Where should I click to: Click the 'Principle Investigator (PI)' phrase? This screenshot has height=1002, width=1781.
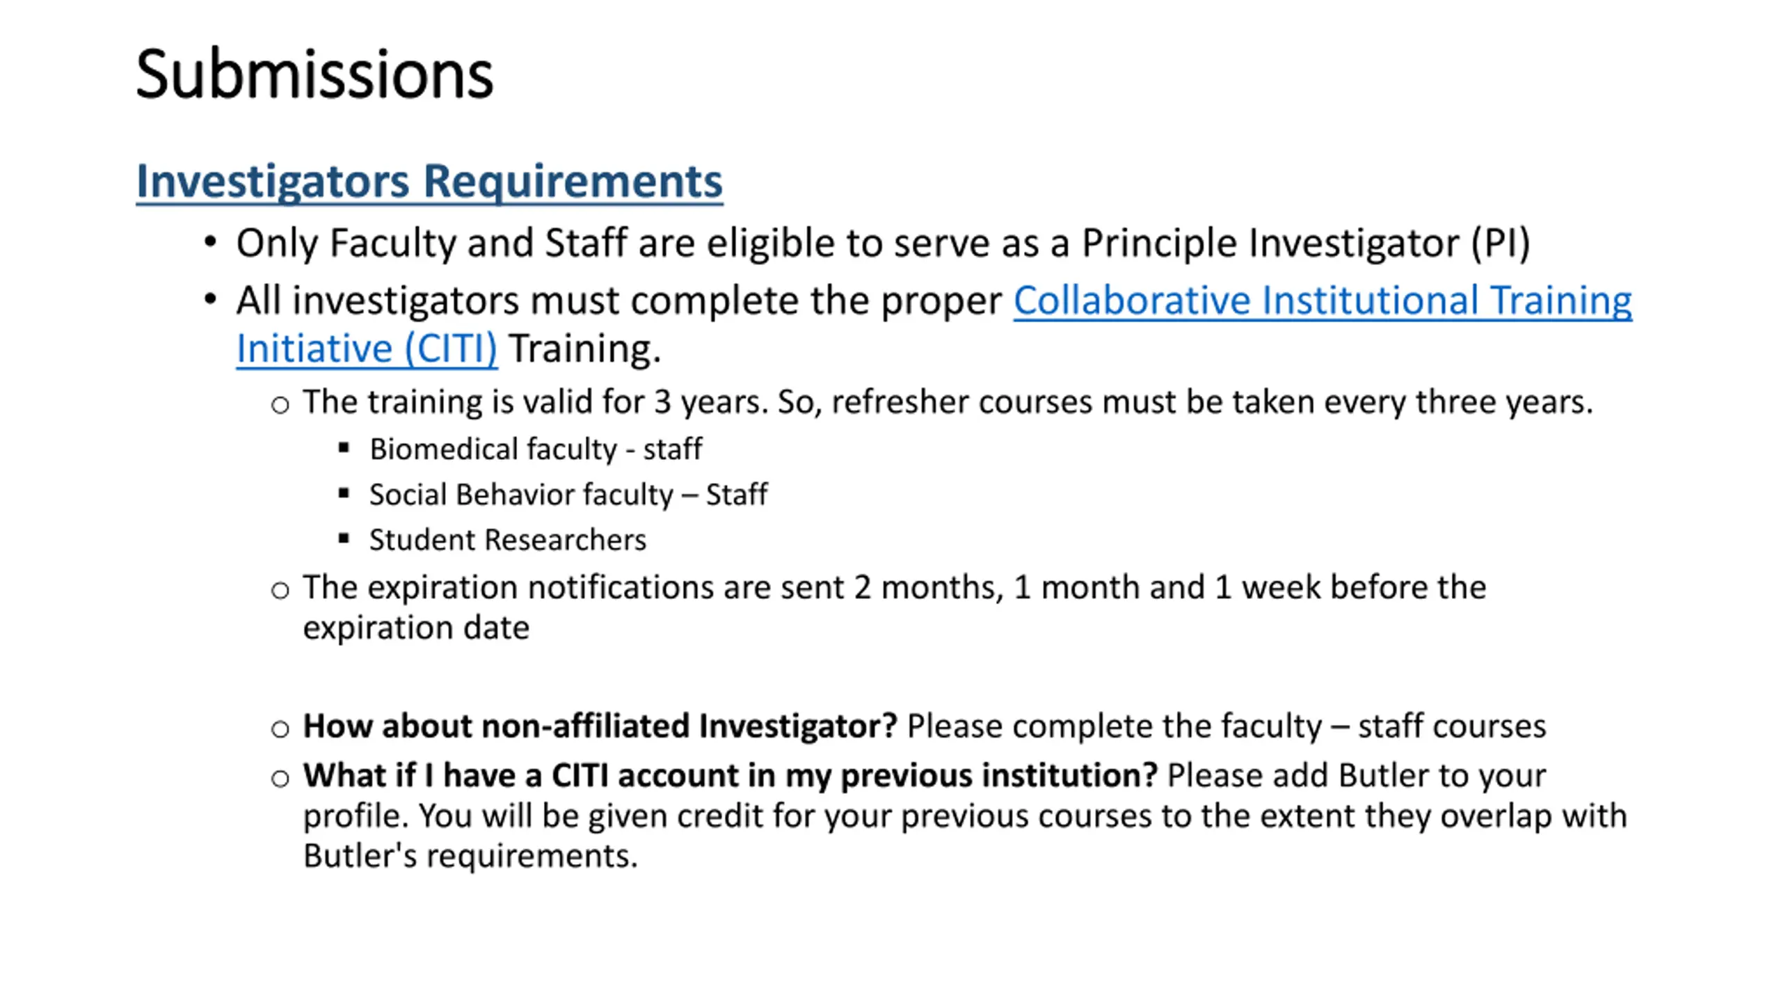1305,244
